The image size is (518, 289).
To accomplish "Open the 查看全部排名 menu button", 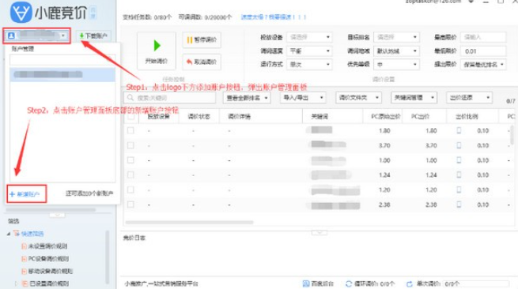I will pos(247,98).
